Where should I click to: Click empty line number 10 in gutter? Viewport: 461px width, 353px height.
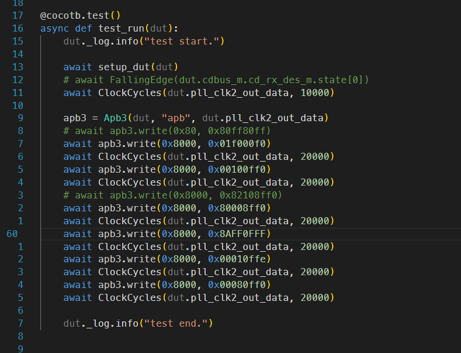coord(18,105)
